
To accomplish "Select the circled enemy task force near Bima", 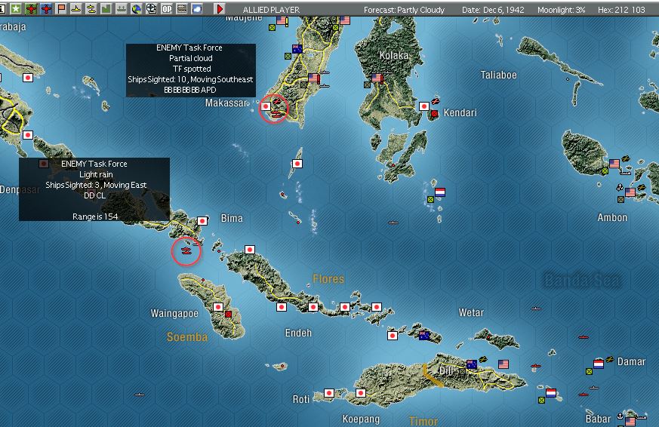I will click(186, 251).
